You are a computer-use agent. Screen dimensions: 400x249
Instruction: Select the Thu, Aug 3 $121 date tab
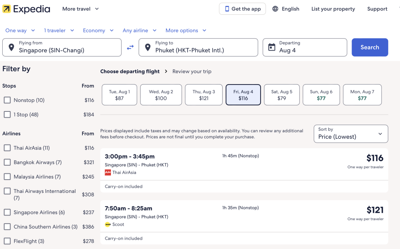[x=204, y=95]
